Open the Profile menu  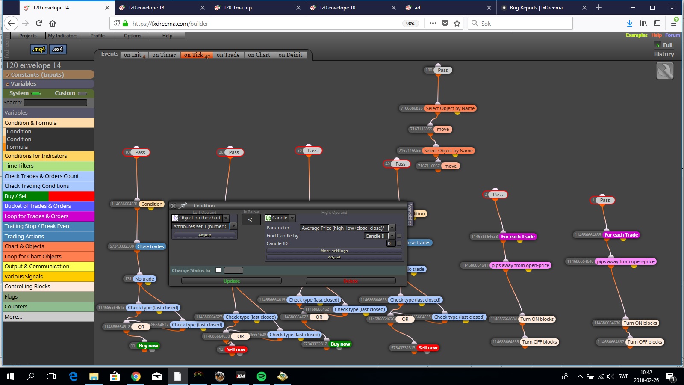97,36
